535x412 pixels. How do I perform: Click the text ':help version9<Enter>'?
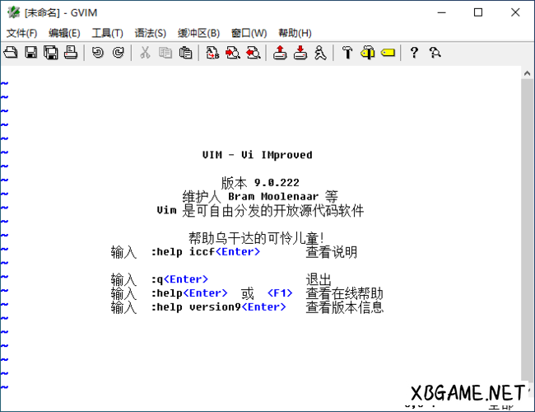click(x=219, y=307)
